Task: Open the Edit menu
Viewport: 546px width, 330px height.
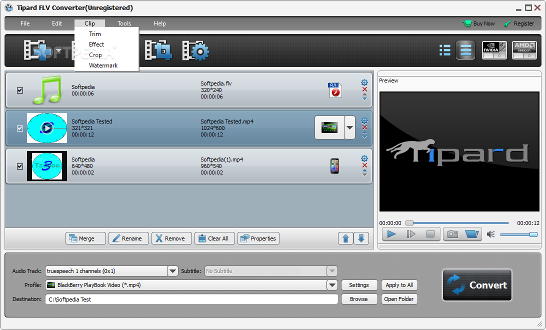Action: 57,23
